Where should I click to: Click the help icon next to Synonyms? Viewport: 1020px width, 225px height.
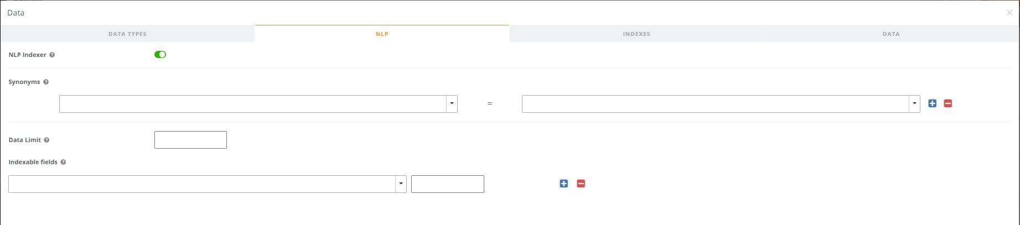point(46,82)
